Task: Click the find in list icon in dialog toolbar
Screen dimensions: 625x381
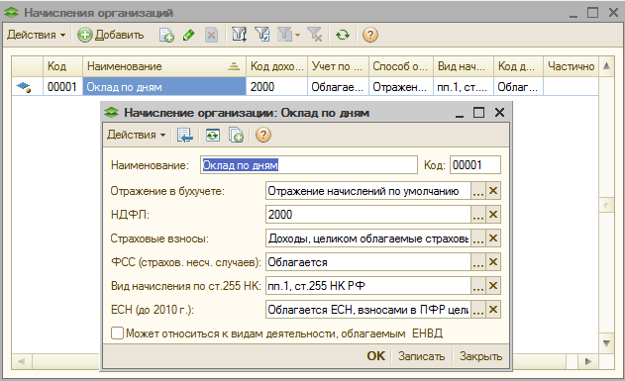Action: click(x=185, y=135)
